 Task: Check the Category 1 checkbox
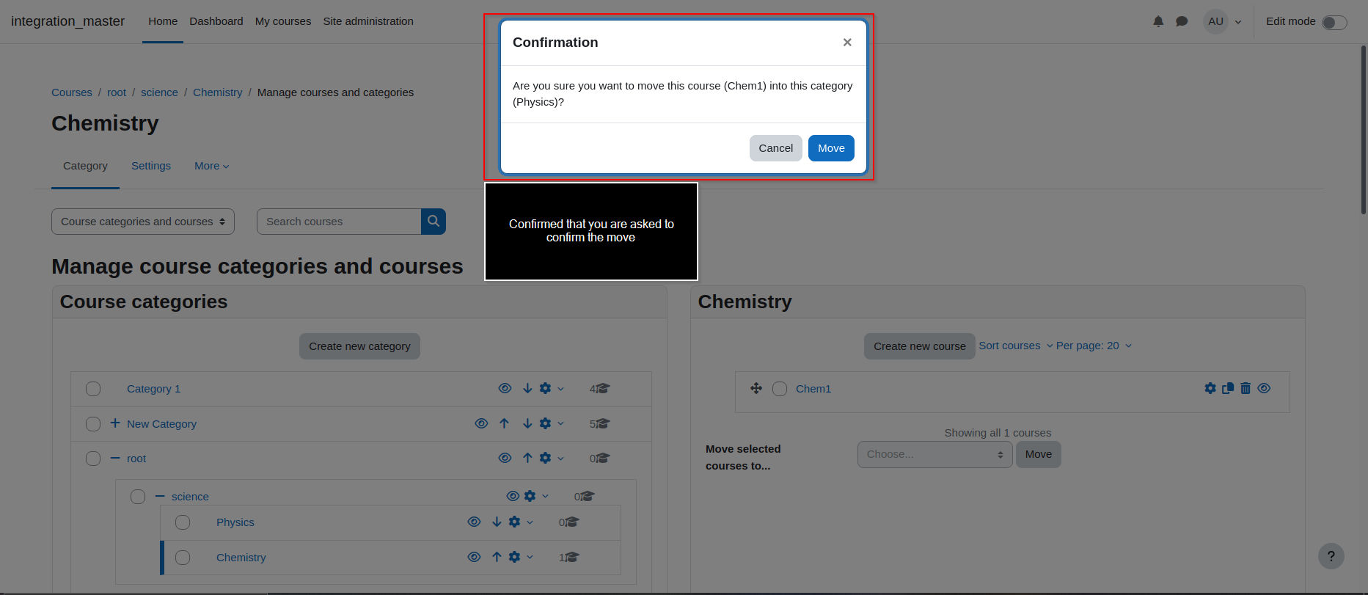point(93,389)
